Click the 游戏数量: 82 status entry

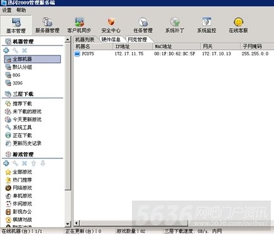pos(131,231)
